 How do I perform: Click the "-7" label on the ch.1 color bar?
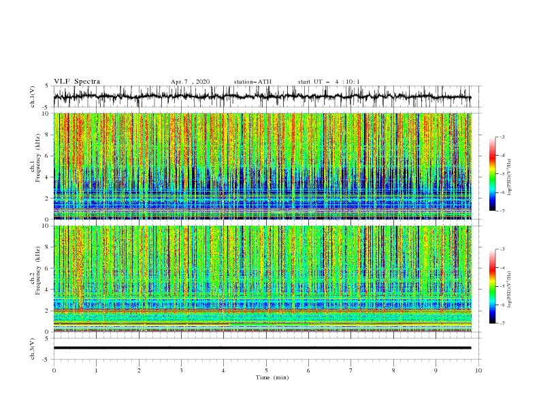[502, 211]
